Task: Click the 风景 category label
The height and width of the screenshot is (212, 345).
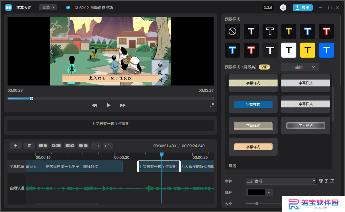Action: (x=232, y=166)
